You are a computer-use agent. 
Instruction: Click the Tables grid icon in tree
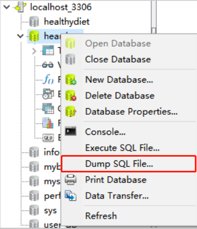[x=48, y=51]
